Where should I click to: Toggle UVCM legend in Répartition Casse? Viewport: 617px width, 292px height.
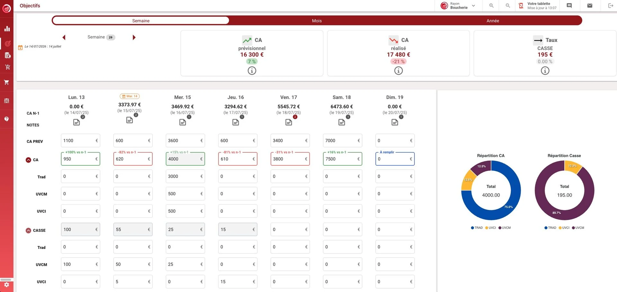578,228
